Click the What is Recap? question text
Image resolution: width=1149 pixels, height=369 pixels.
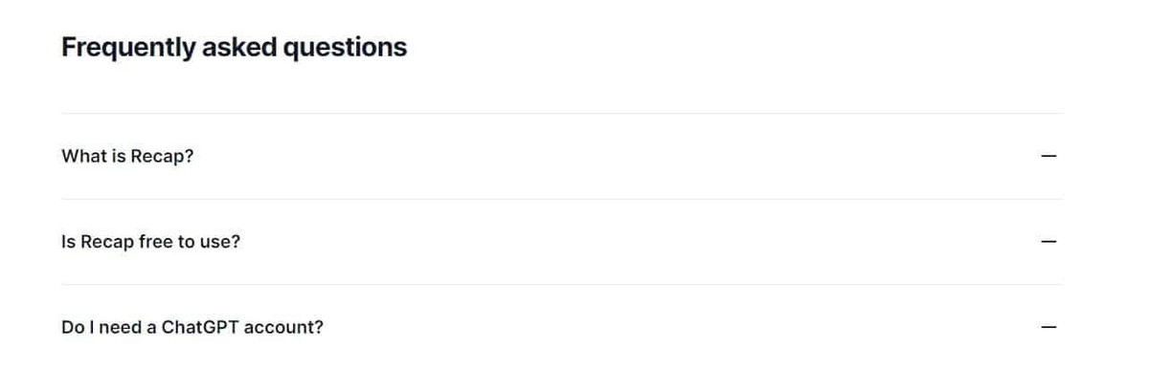127,156
